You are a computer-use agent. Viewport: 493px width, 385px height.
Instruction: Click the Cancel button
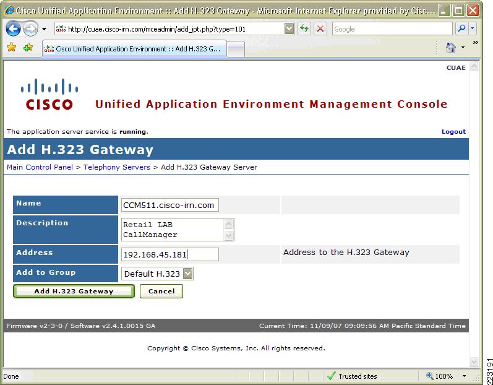pos(161,291)
